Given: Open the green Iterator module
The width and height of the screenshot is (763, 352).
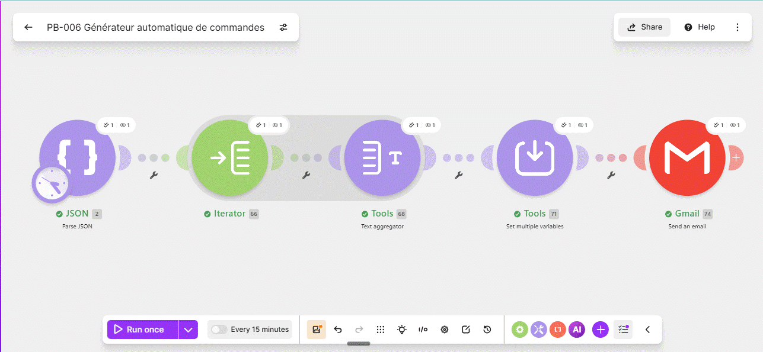Looking at the screenshot, I should tap(230, 157).
